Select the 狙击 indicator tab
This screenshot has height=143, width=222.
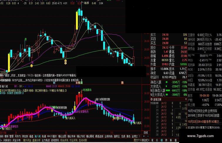128,136
